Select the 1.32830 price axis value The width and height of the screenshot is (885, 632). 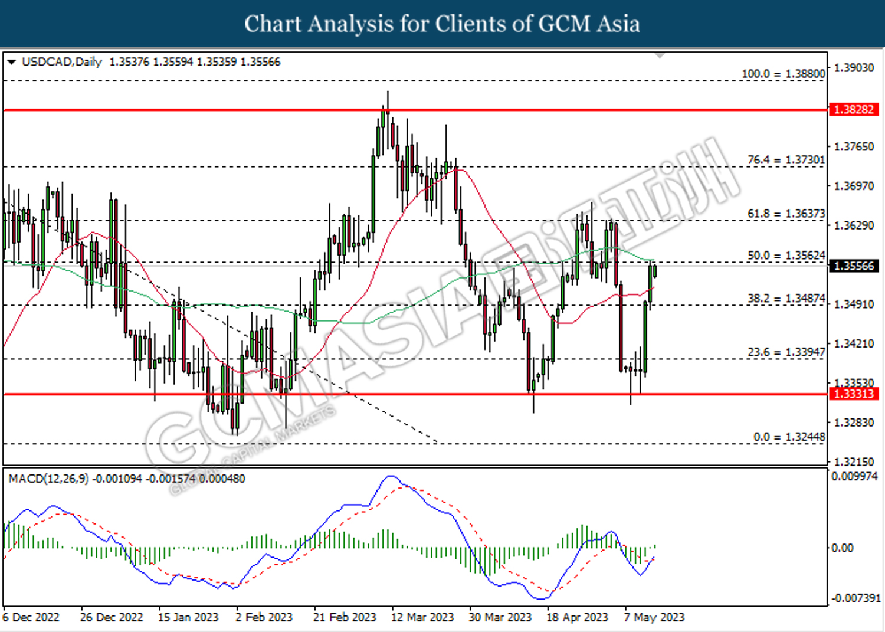[x=854, y=423]
